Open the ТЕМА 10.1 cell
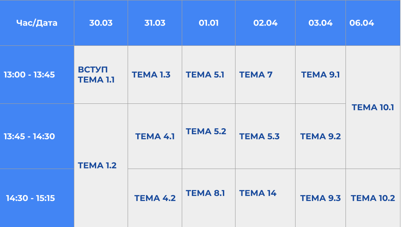This screenshot has height=227, width=403. pos(373,107)
